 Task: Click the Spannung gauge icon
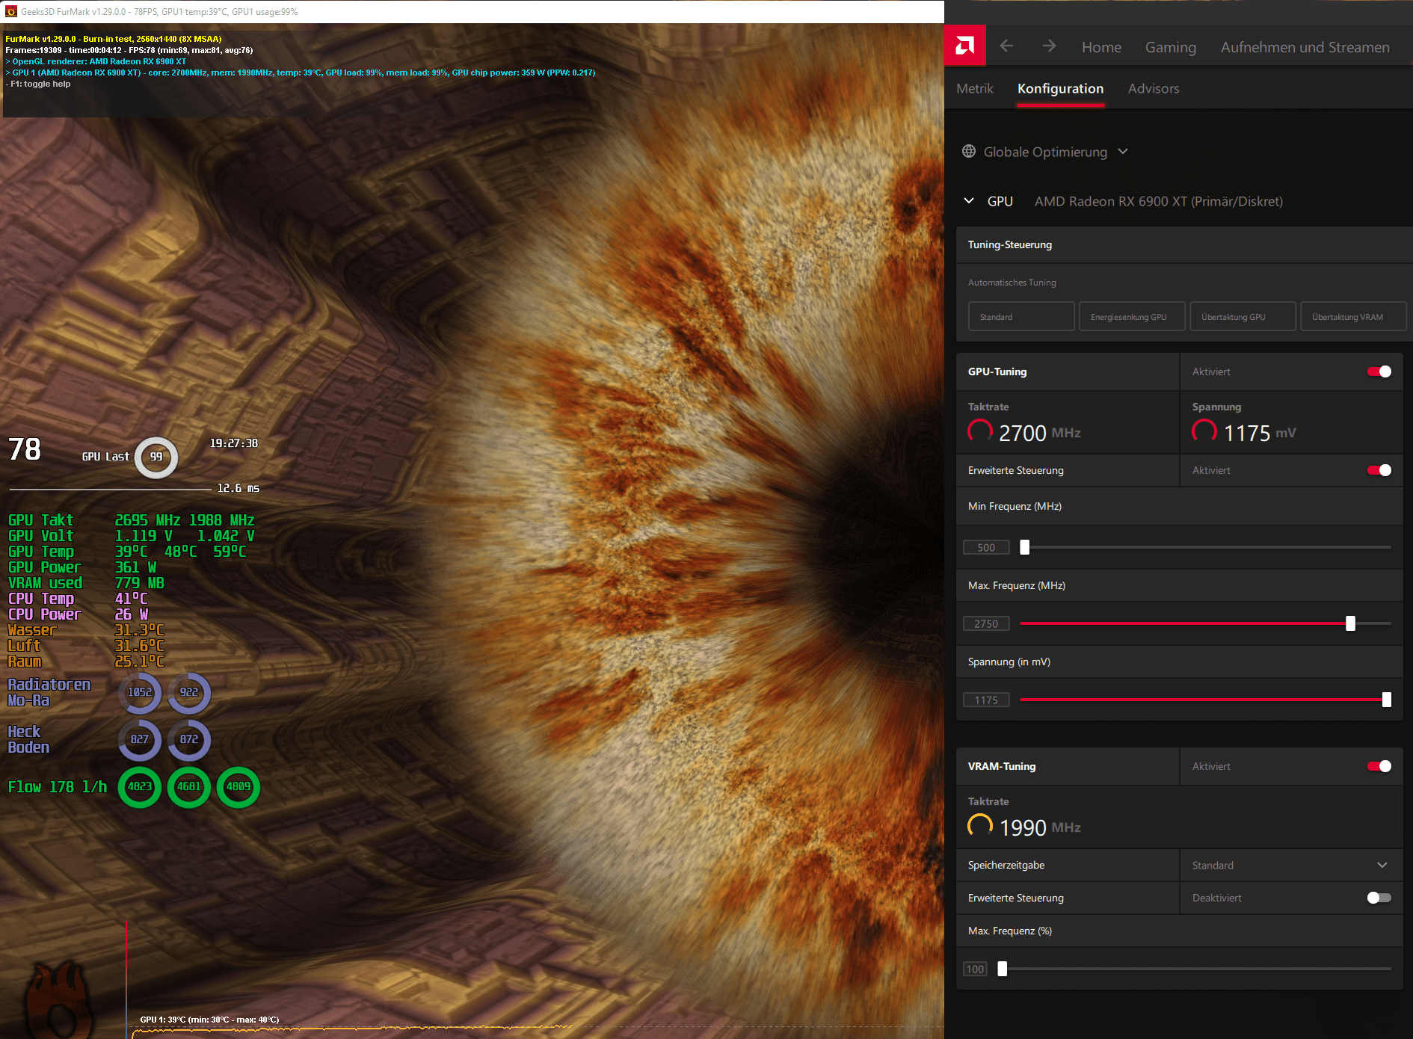pyautogui.click(x=1204, y=431)
